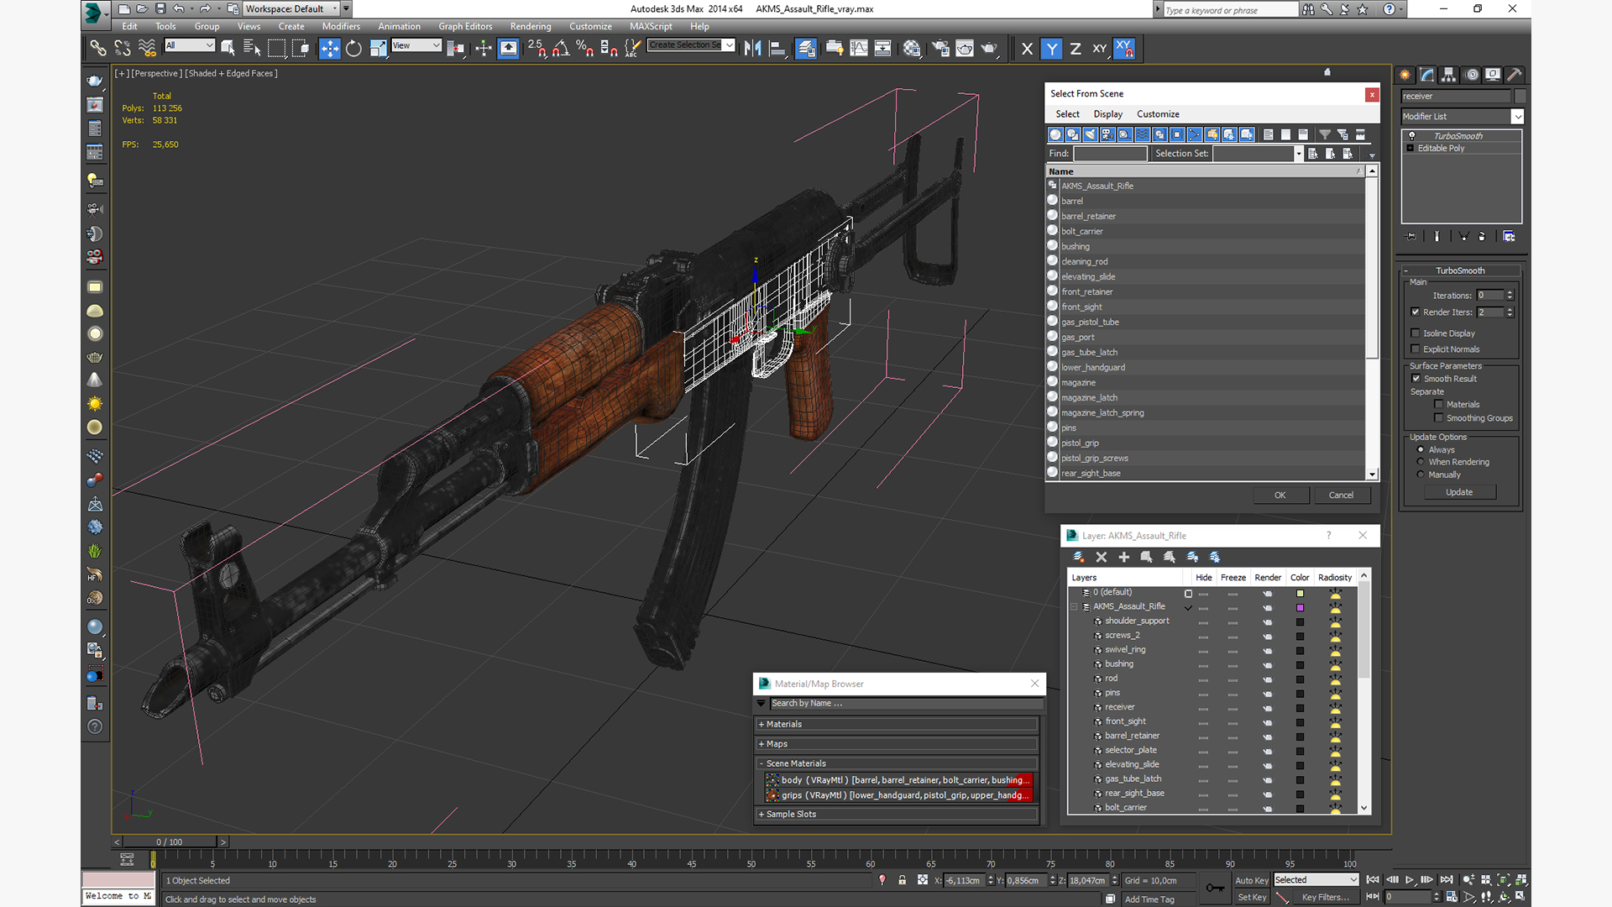
Task: Open the Select by Name tool
Action: 252,49
